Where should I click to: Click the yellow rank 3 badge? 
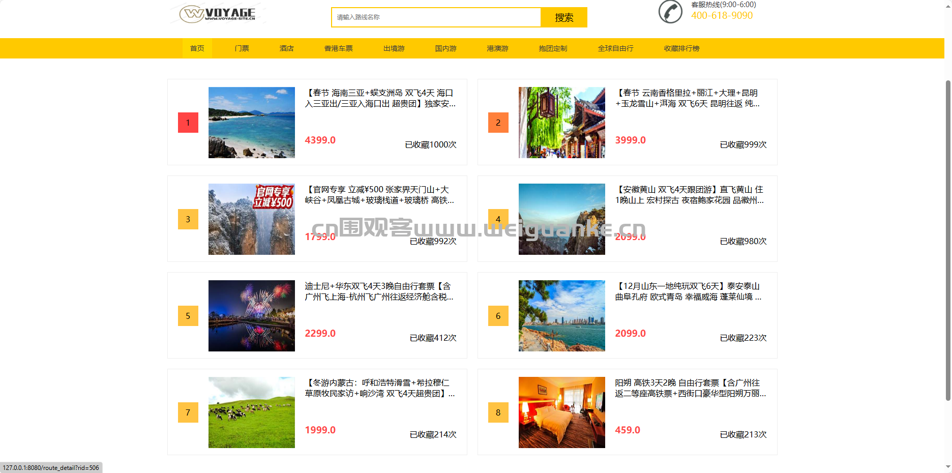tap(188, 219)
